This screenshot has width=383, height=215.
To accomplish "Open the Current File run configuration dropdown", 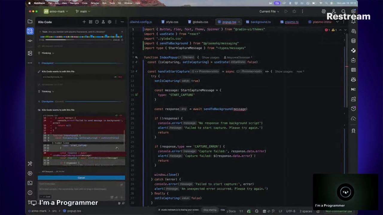I will pyautogui.click(x=269, y=11).
